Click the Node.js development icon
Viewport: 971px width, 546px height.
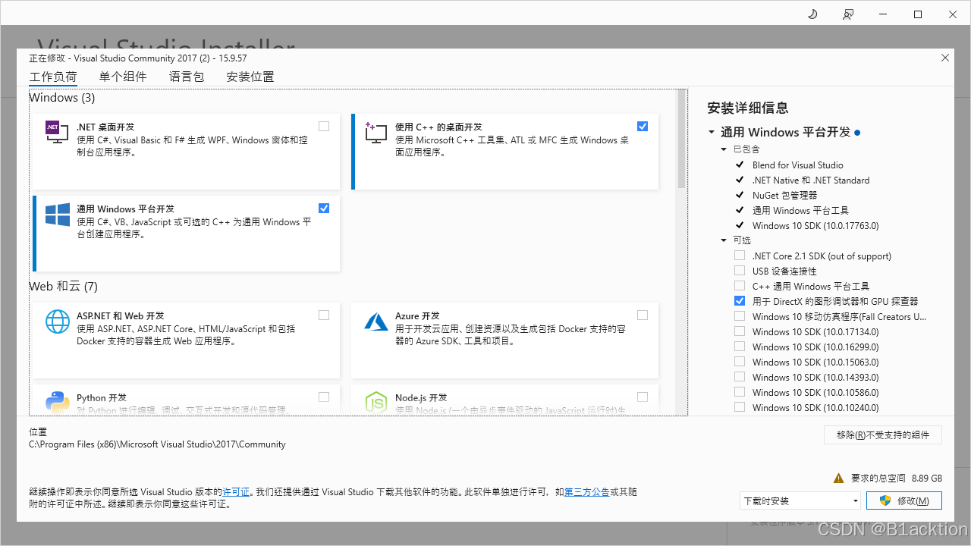(376, 403)
